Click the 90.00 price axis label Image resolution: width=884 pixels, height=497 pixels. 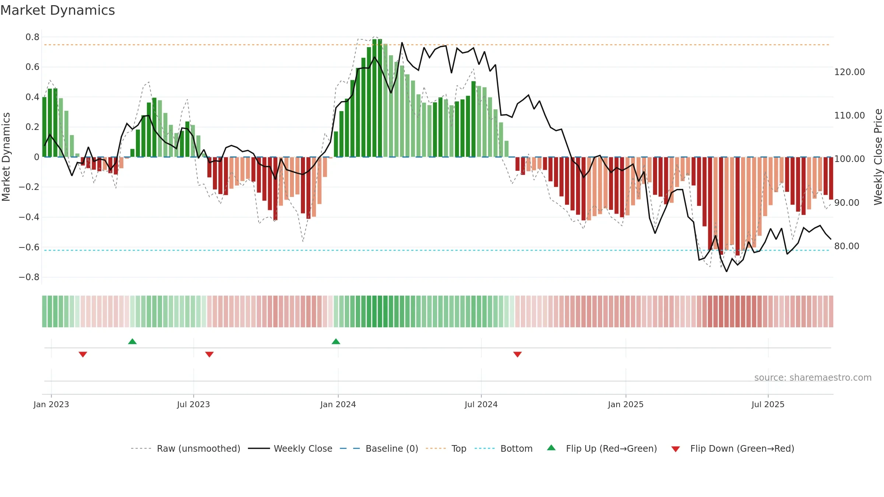[x=847, y=202]
